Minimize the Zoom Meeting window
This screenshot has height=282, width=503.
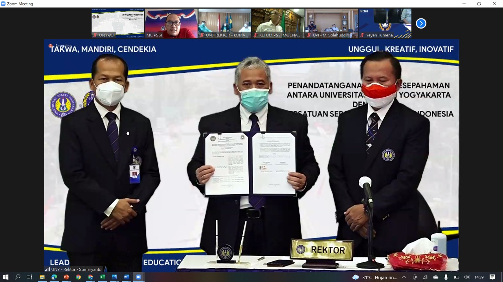464,4
